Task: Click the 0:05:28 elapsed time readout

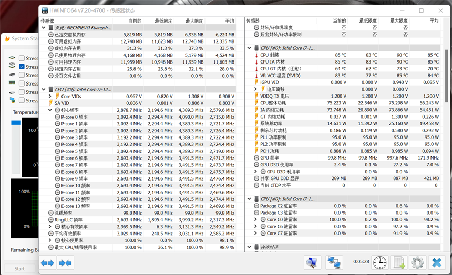Action: pyautogui.click(x=361, y=262)
